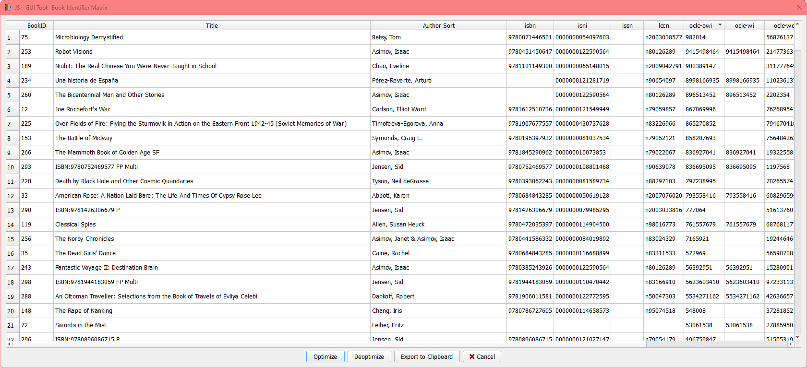Select the 'Robot Visions' title cell
The height and width of the screenshot is (368, 807).
[212, 52]
